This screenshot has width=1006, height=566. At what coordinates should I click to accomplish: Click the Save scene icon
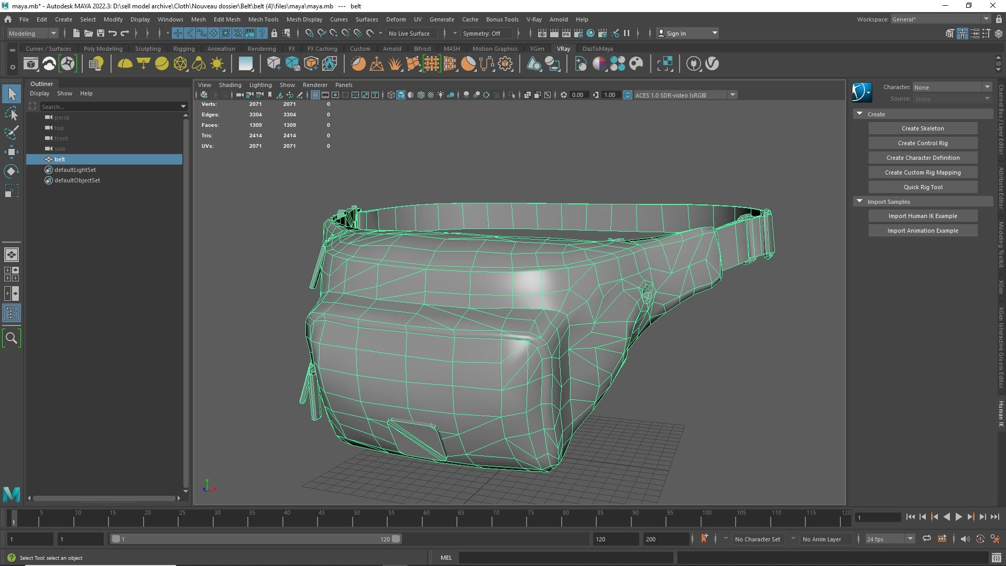pyautogui.click(x=100, y=34)
